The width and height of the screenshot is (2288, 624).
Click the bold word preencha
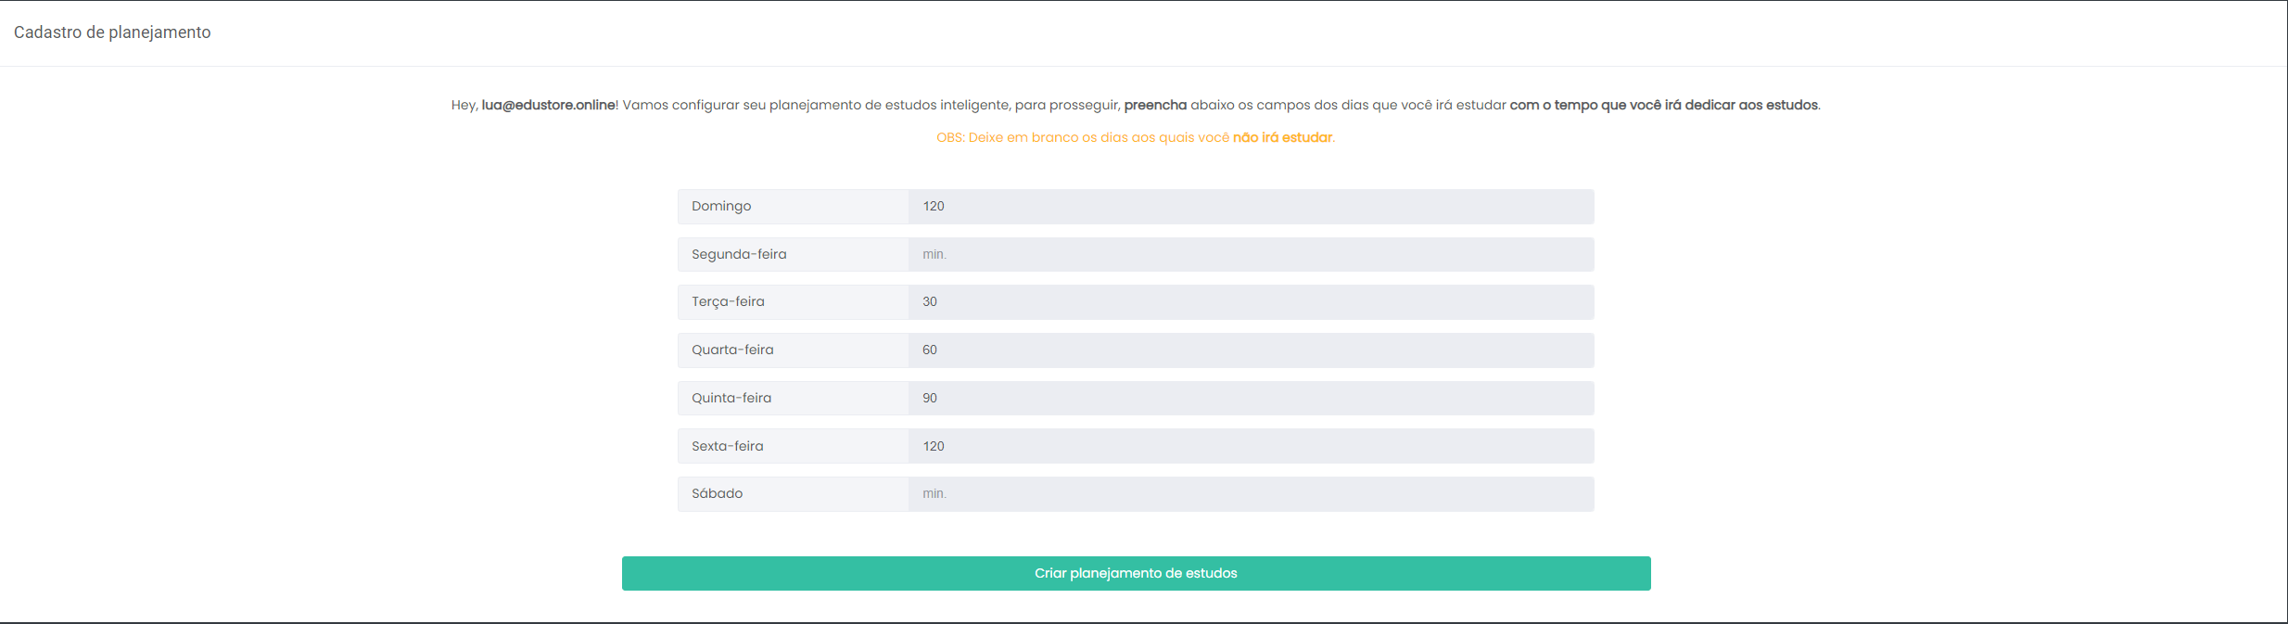[1155, 105]
